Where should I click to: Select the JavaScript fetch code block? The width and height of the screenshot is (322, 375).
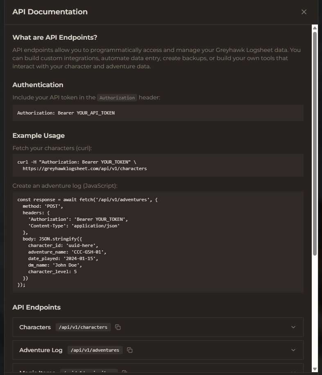tap(158, 241)
